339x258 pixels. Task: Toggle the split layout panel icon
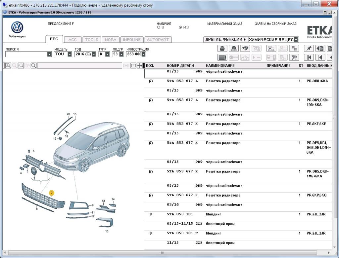(x=133, y=66)
